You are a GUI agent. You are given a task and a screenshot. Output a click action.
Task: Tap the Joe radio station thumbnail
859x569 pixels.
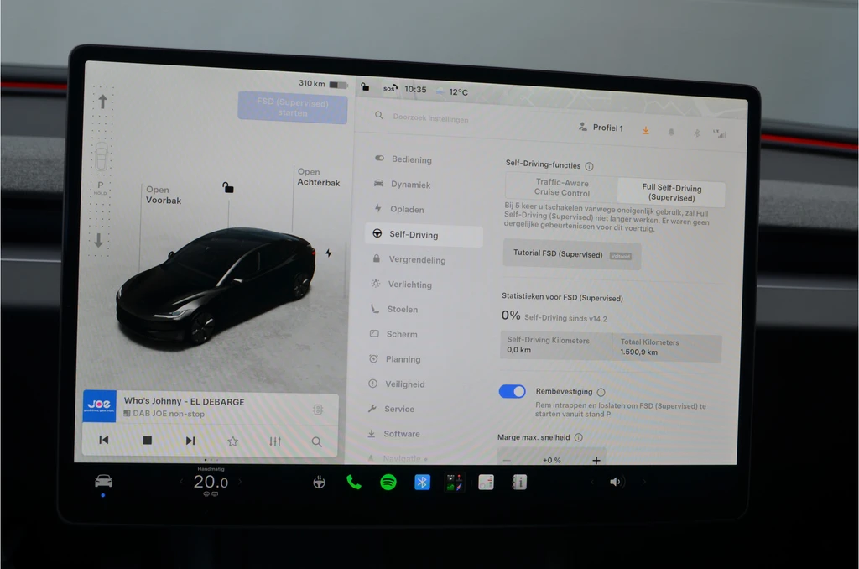coord(99,406)
